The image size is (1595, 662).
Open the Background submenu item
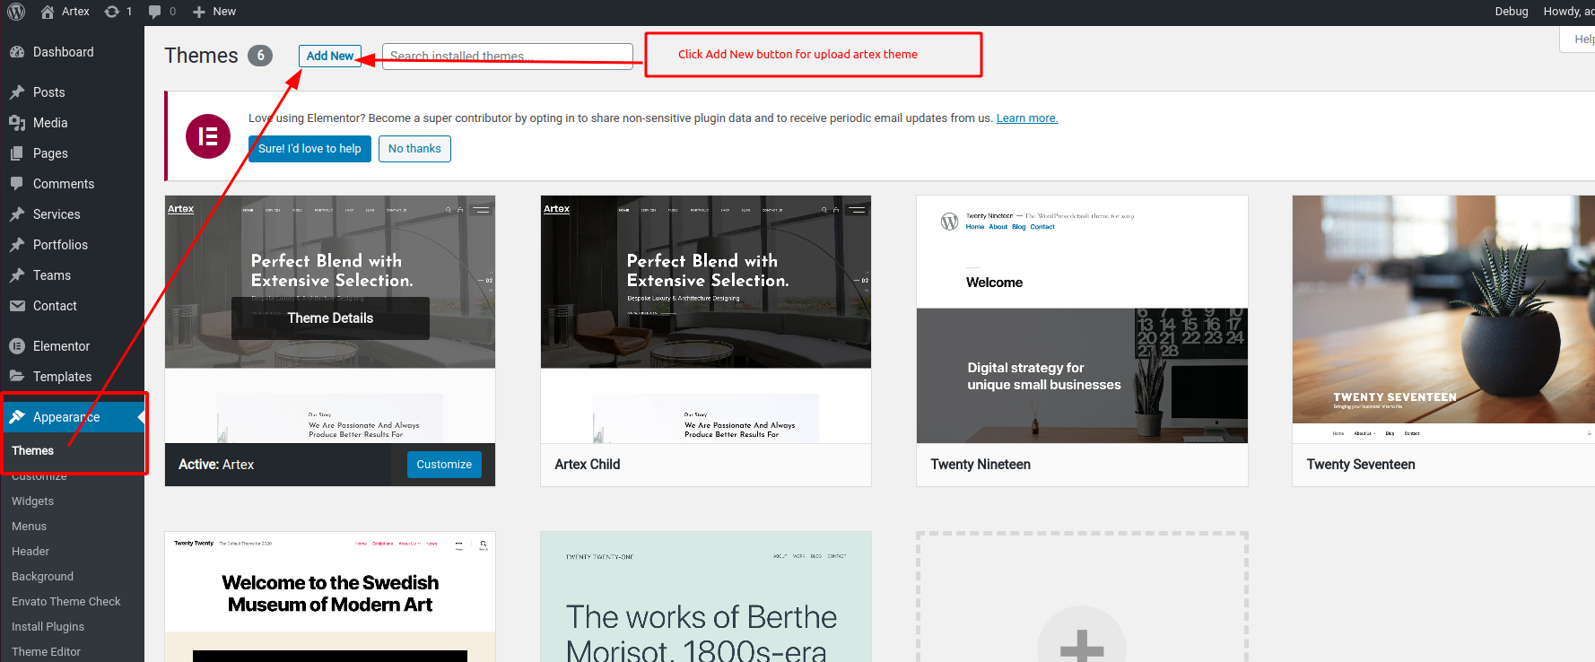[42, 577]
